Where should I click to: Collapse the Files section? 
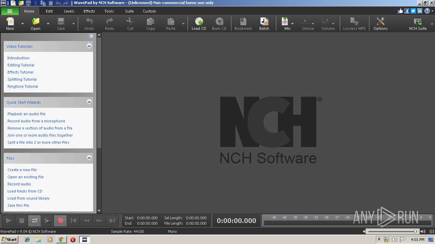pyautogui.click(x=89, y=158)
